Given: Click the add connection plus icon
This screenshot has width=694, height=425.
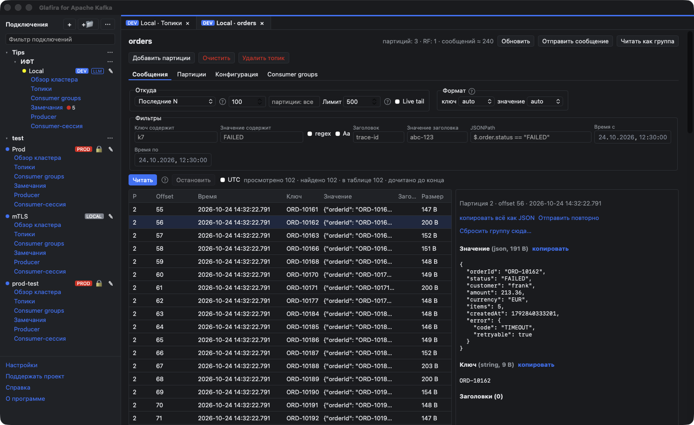Looking at the screenshot, I should [69, 25].
